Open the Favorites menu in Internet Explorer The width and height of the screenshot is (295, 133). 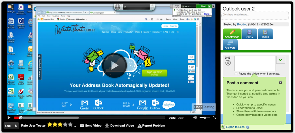pyautogui.click(x=56, y=16)
